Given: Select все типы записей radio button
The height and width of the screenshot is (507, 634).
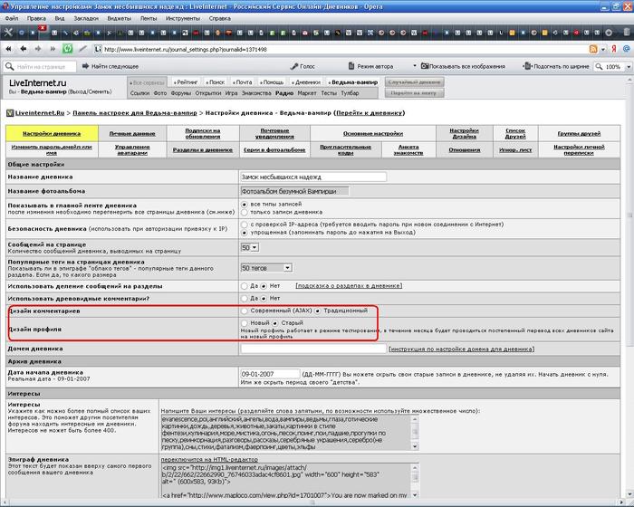Looking at the screenshot, I should point(245,205).
